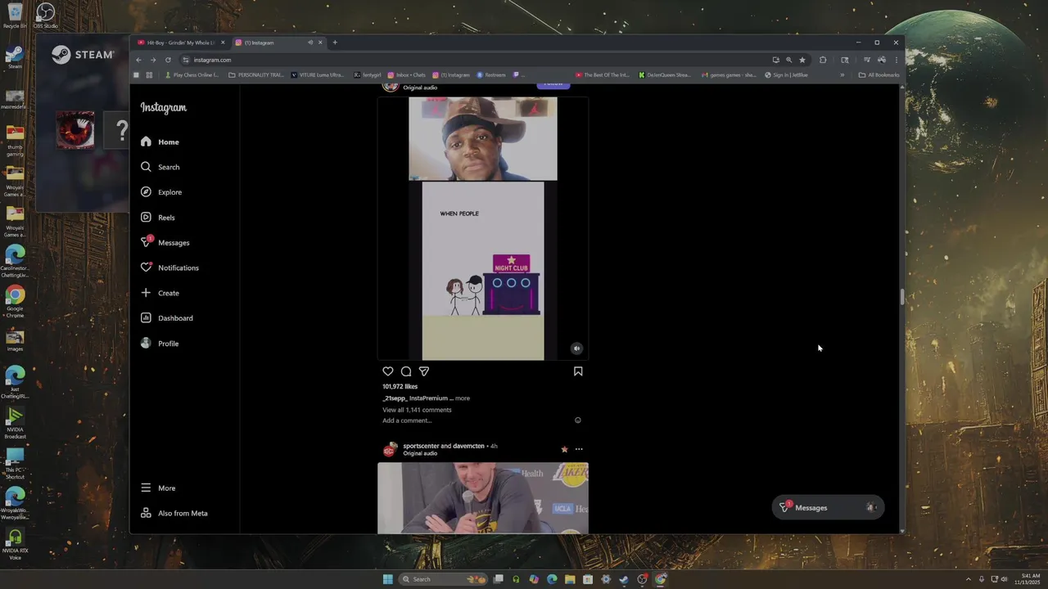The image size is (1048, 589).
Task: Open the sportscenter profile link
Action: (x=421, y=446)
